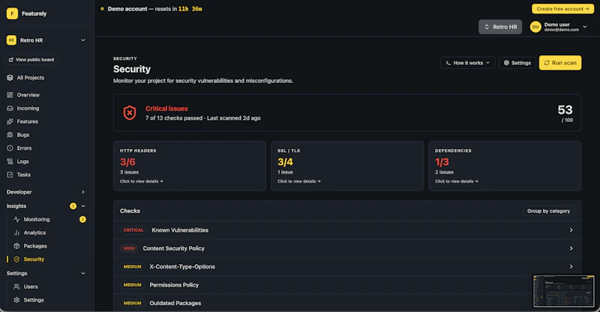Open security Settings button in header
600x312 pixels.
coord(517,63)
